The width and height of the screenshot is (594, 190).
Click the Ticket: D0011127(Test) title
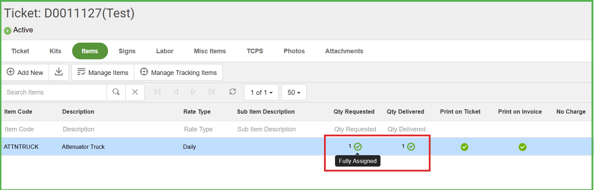[x=69, y=13]
